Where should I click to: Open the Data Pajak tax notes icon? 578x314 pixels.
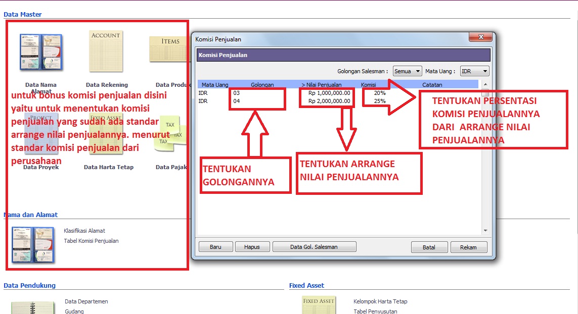point(173,132)
